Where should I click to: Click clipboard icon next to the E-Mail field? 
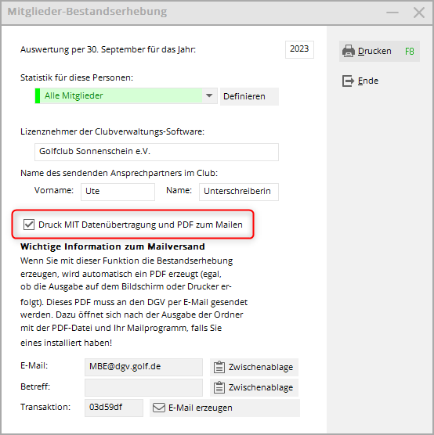coord(219,367)
